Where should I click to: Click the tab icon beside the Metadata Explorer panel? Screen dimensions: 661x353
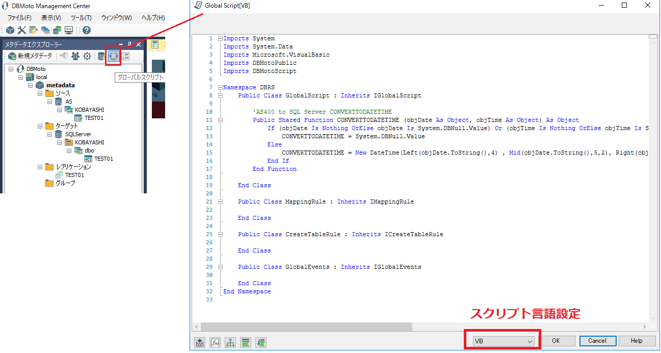(155, 44)
